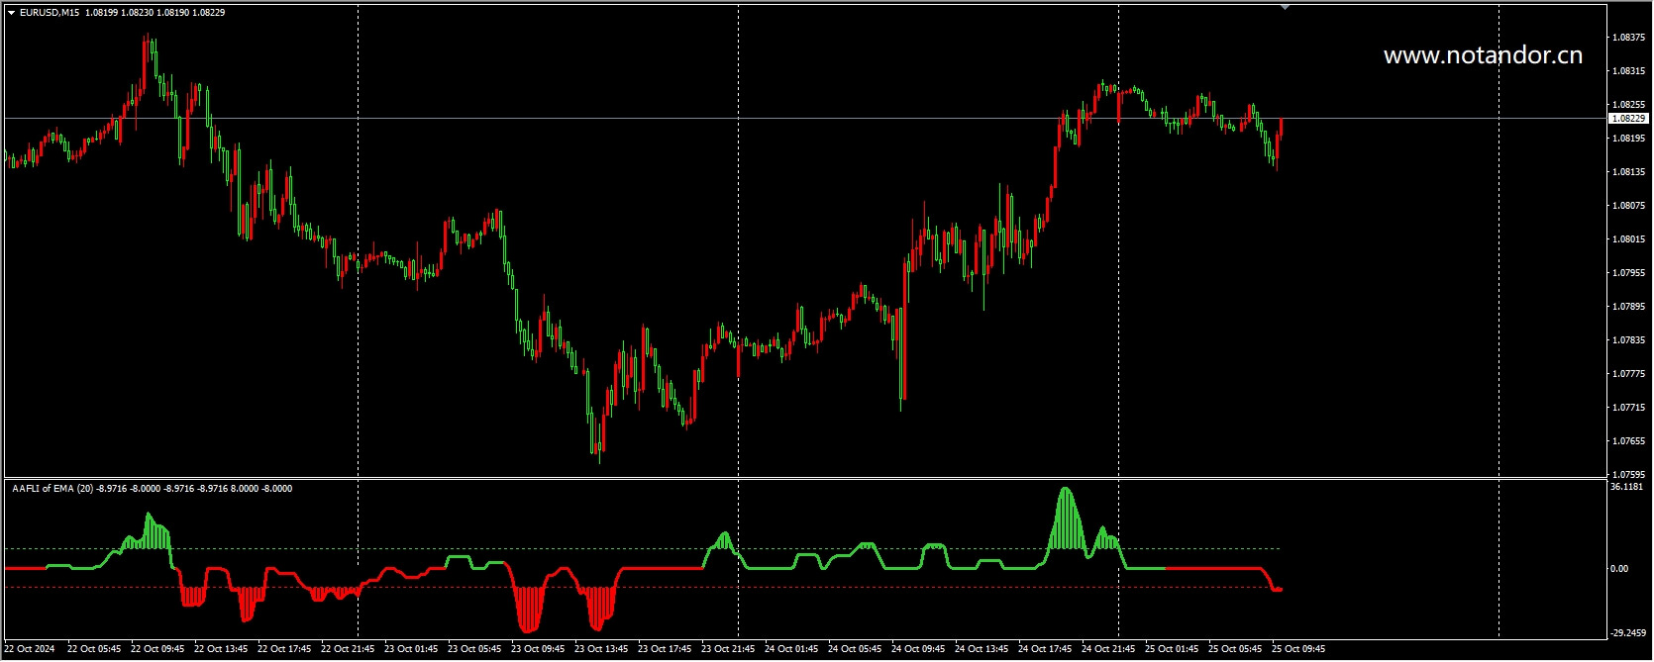Click the AAFLI of EMA (20) indicator label

click(52, 489)
